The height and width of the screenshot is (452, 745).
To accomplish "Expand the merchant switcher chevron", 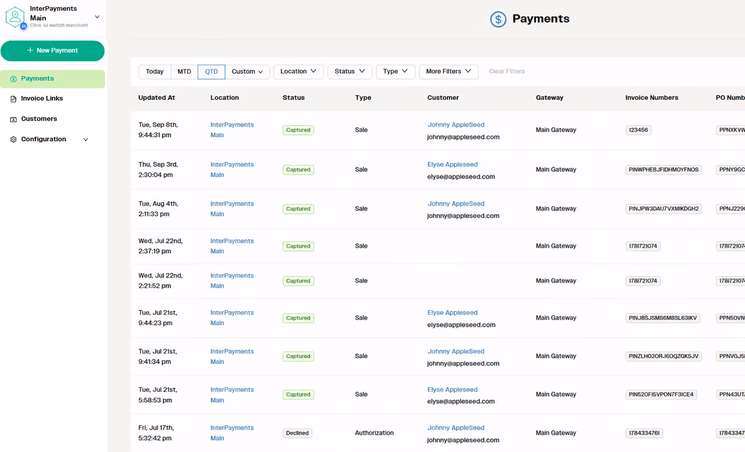I will coord(97,17).
